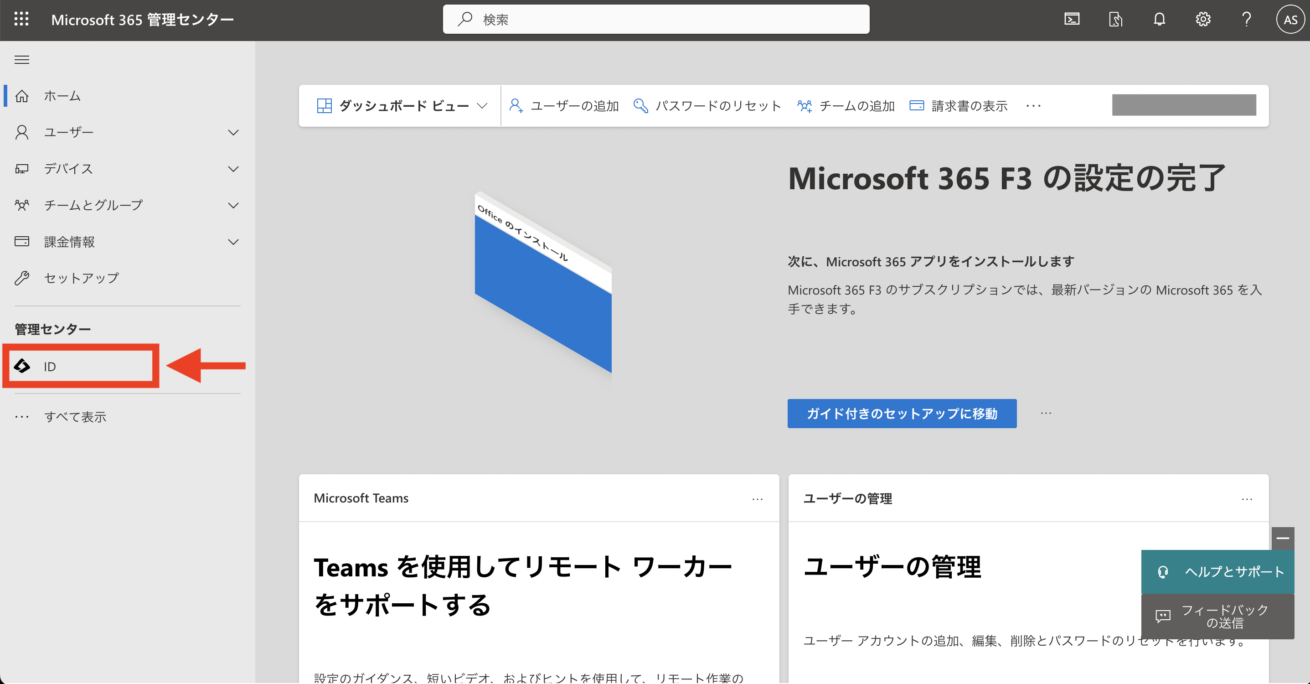Click the パスワードのリセット key icon
Screen dimensions: 1310x684
pos(640,106)
